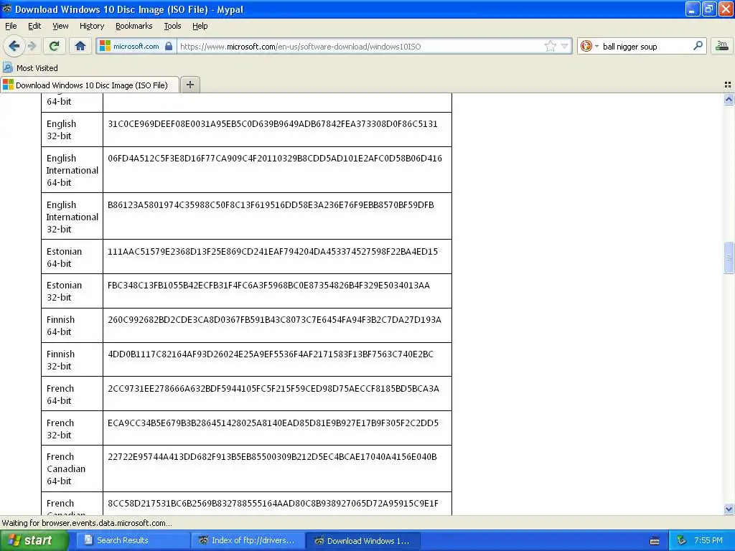This screenshot has height=551, width=735.
Task: Click the DuckDuckGo search engine icon
Action: [586, 46]
